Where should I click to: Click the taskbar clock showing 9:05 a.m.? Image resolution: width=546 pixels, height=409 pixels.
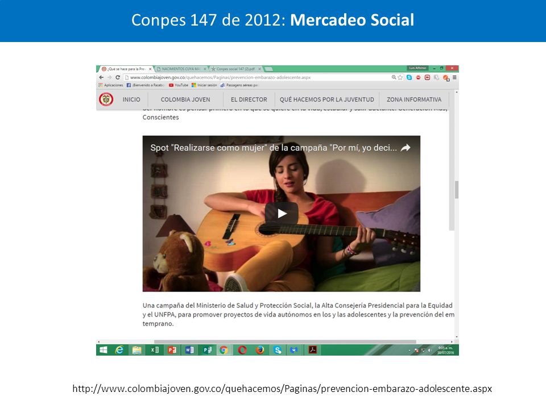click(x=446, y=350)
